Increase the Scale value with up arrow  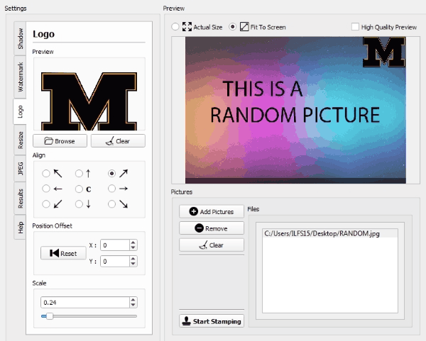pyautogui.click(x=133, y=300)
